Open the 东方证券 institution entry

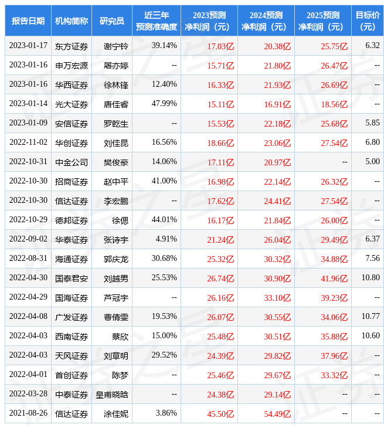coord(71,46)
